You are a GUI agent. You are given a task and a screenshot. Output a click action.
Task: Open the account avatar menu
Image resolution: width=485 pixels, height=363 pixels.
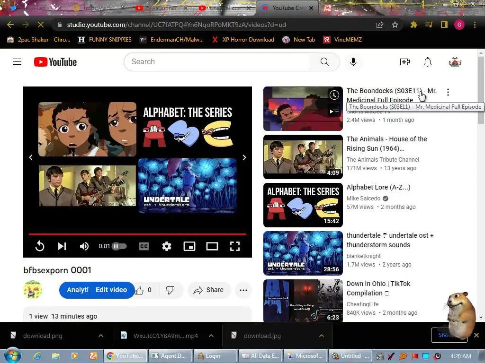tap(455, 62)
